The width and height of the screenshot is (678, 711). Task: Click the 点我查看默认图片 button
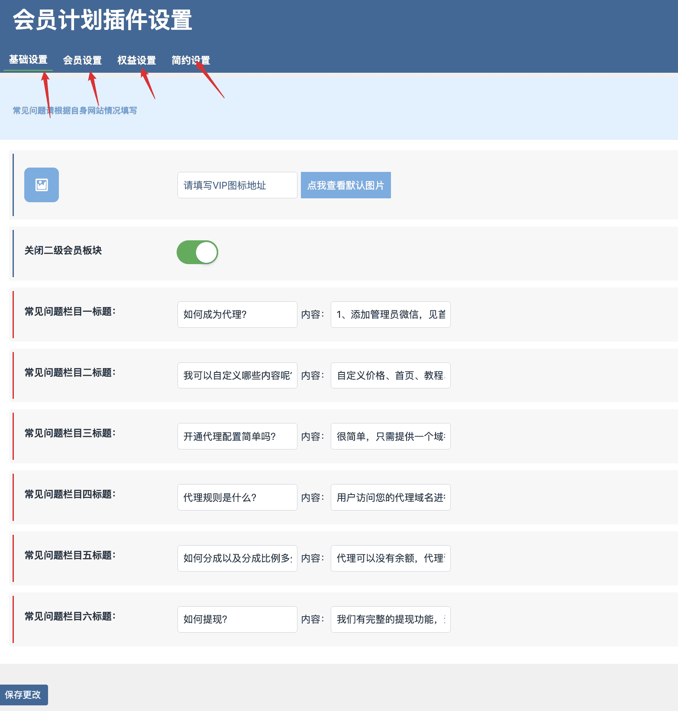point(346,185)
